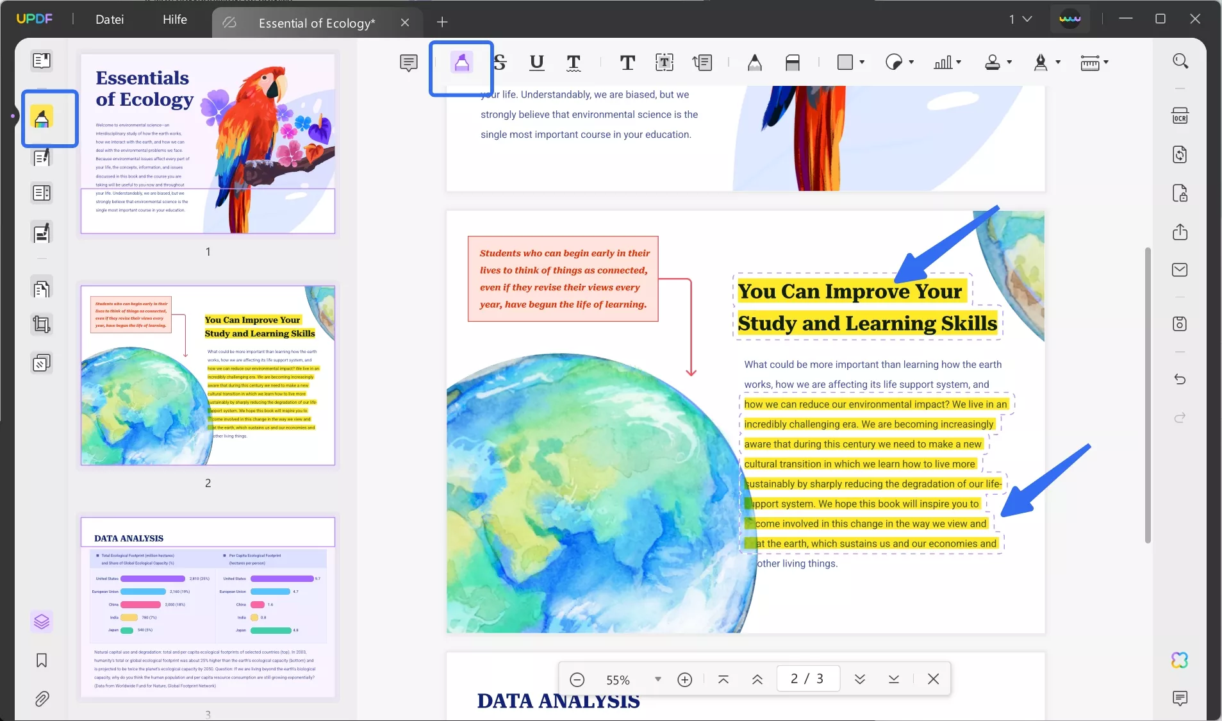Open the AI assistant
This screenshot has width=1222, height=721.
[1180, 660]
